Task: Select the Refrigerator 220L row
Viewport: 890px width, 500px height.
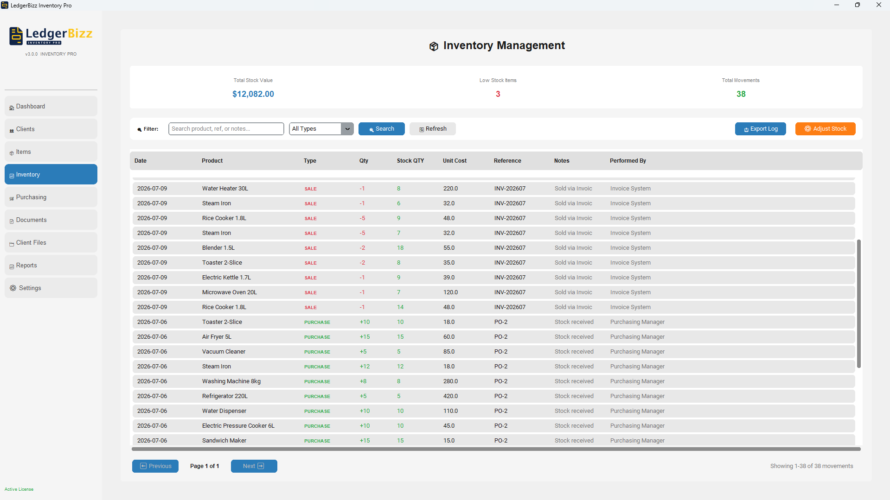Action: 494,396
